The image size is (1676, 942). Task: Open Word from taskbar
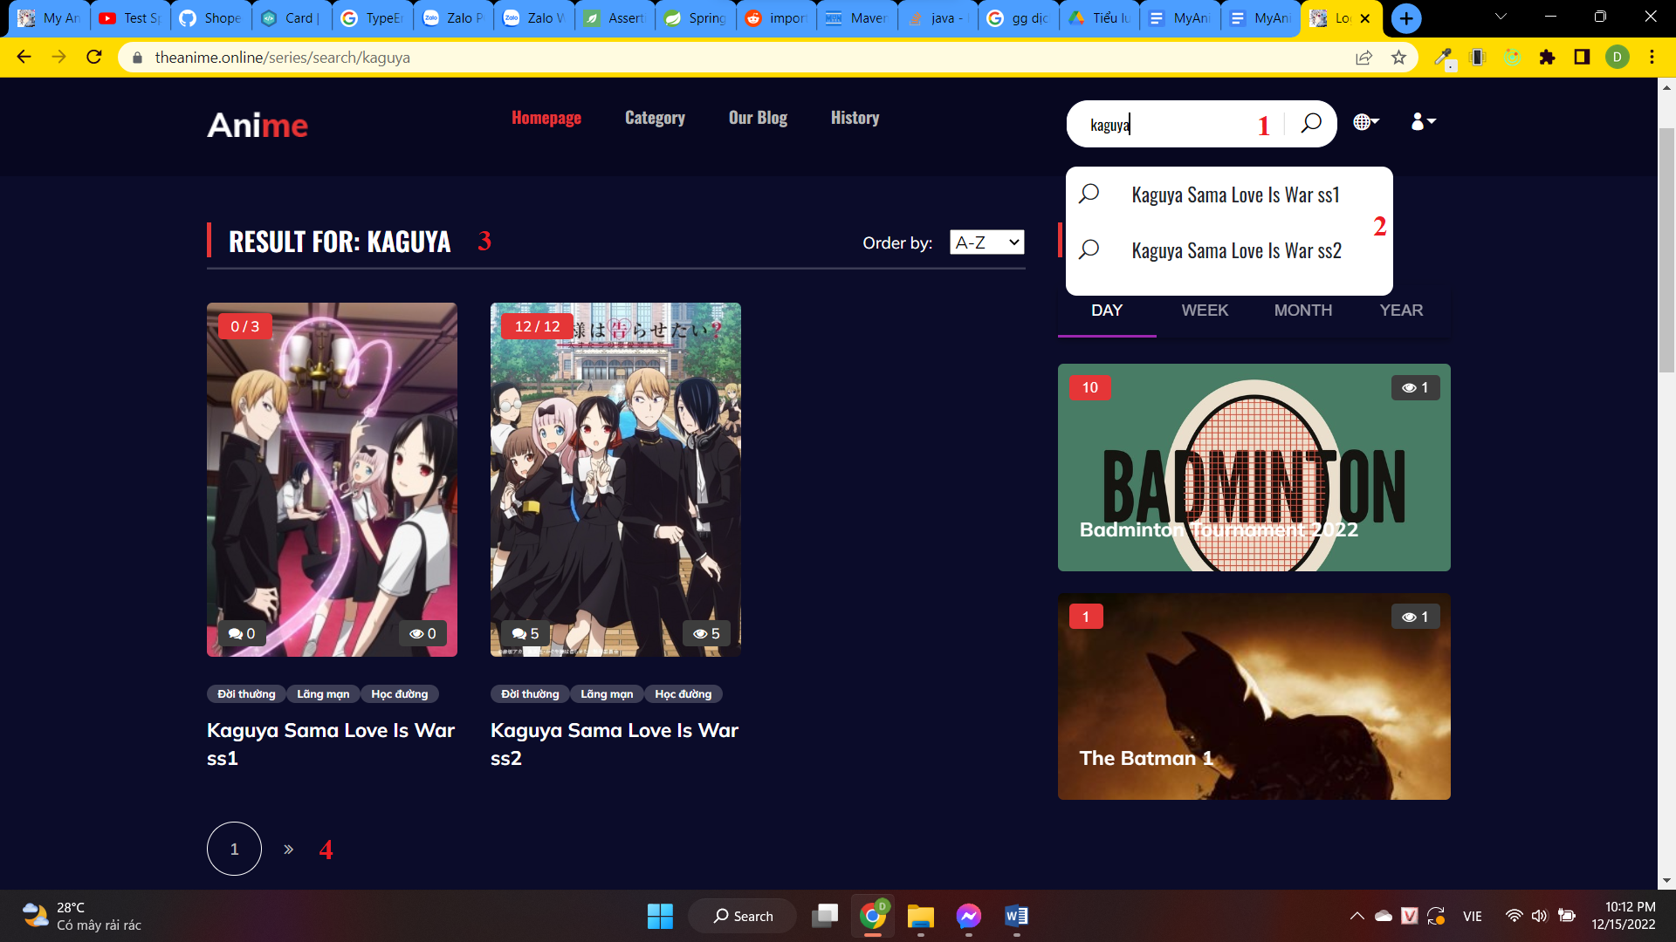click(x=1016, y=916)
